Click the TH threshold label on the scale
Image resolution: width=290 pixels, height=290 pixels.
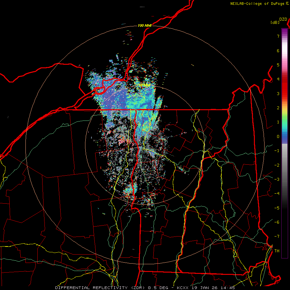point(277,251)
